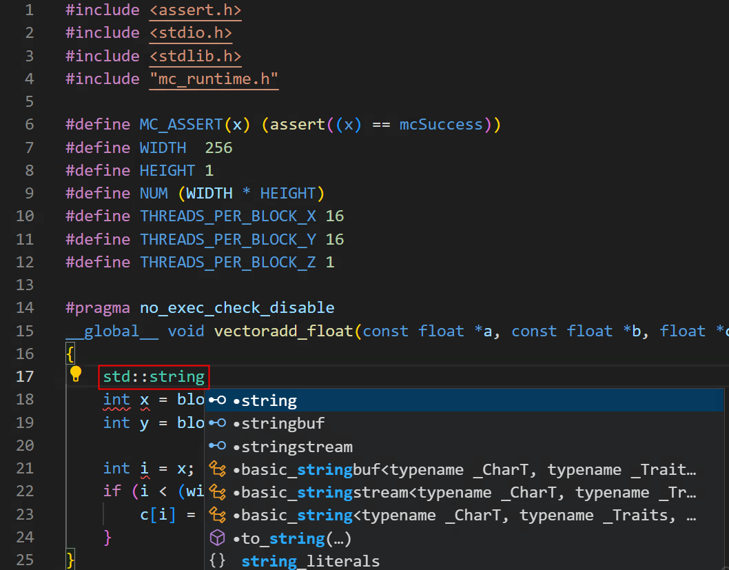Open the <stdlib.h> header link
729x570 pixels.
[x=196, y=56]
